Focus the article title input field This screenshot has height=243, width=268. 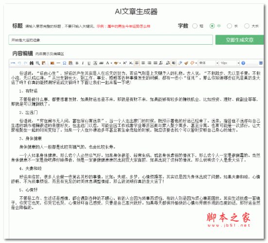pyautogui.click(x=111, y=40)
